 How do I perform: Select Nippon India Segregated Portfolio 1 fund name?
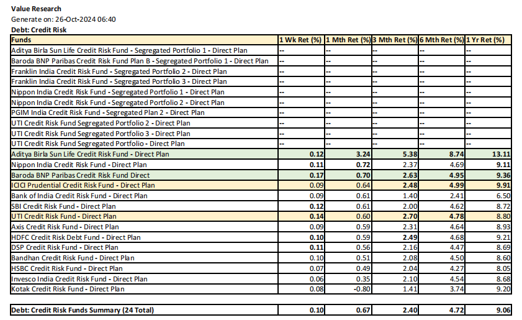117,92
